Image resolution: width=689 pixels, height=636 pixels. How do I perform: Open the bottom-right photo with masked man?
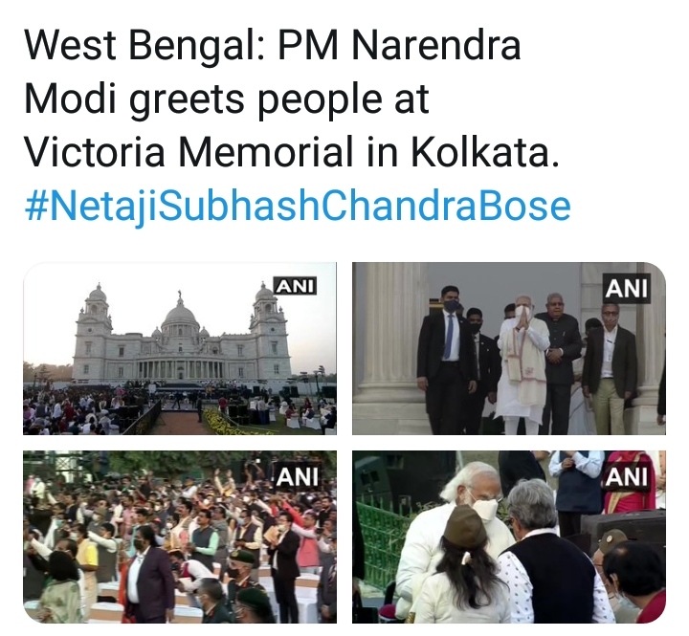coord(509,537)
